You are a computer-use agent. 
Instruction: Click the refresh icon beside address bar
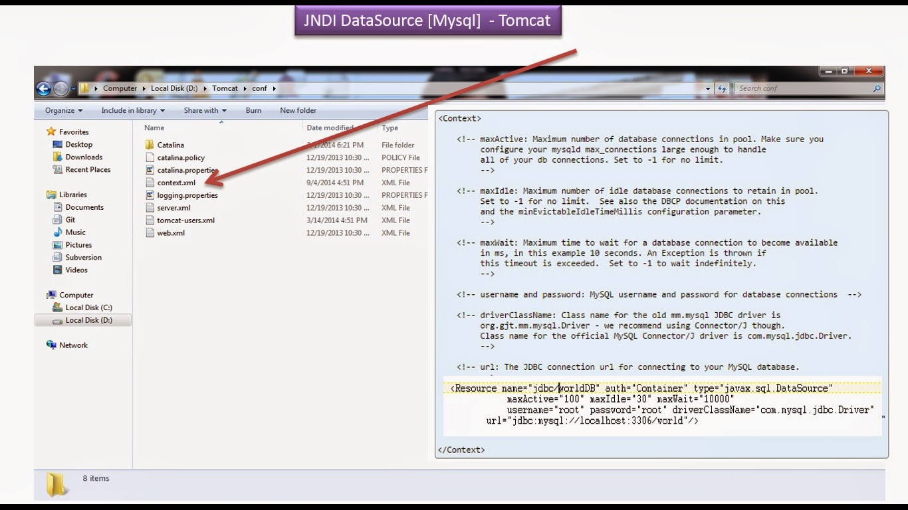[723, 88]
